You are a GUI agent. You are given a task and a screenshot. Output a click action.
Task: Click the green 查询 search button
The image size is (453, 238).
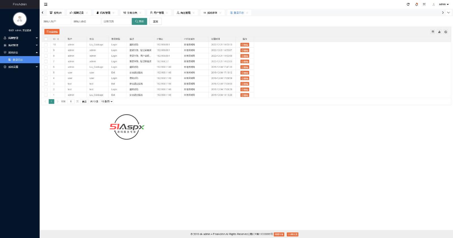(x=139, y=22)
